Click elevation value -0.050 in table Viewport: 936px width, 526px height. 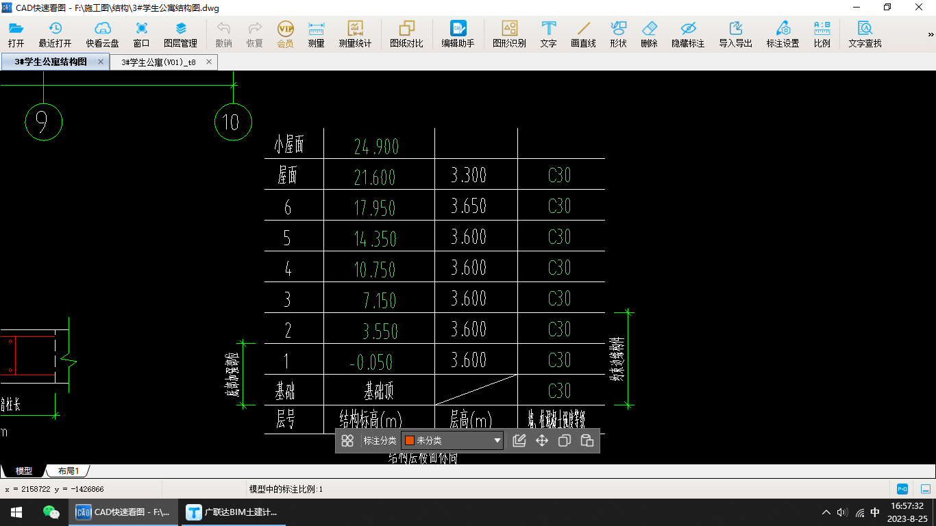371,362
